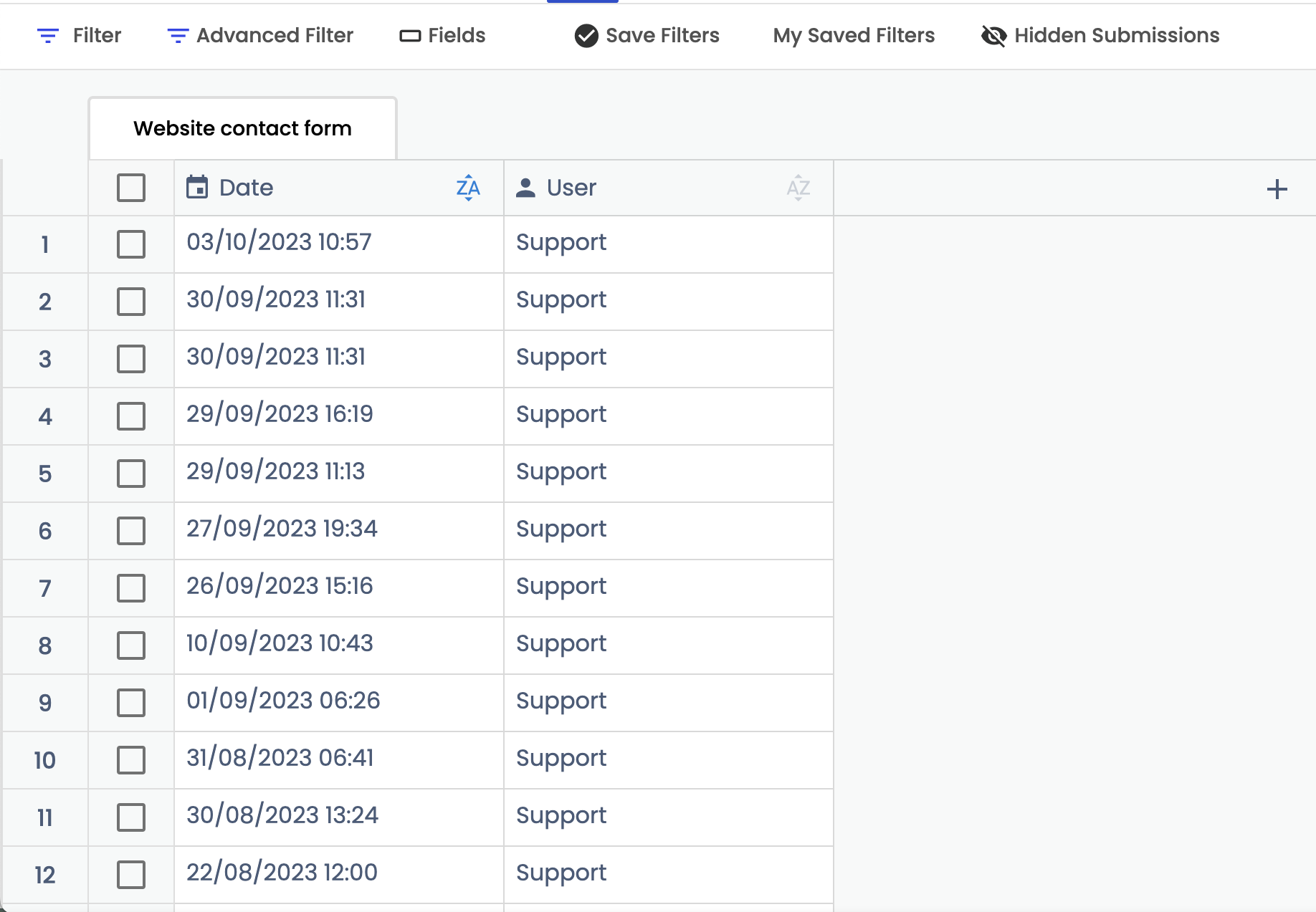Click the filter lines icon before Advanced Filter
The height and width of the screenshot is (912, 1316).
point(178,35)
